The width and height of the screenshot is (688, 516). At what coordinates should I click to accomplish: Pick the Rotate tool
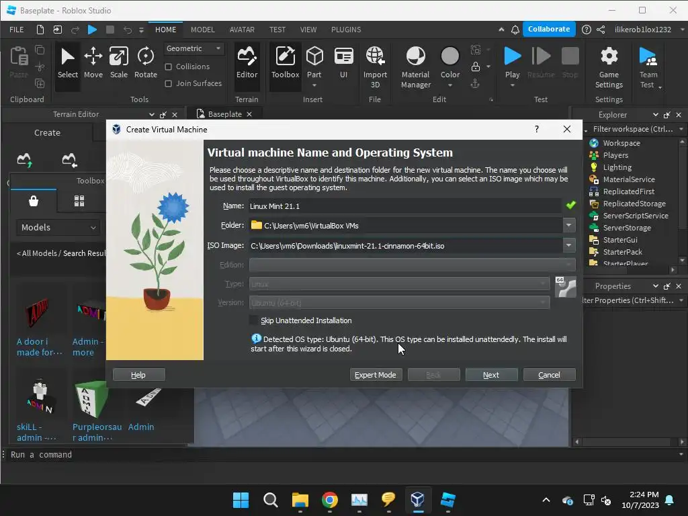coord(146,62)
